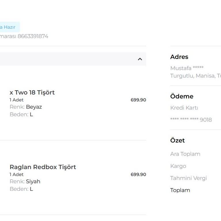Select the order number 8663391874
Screen dimensions: 221x221
(33, 36)
